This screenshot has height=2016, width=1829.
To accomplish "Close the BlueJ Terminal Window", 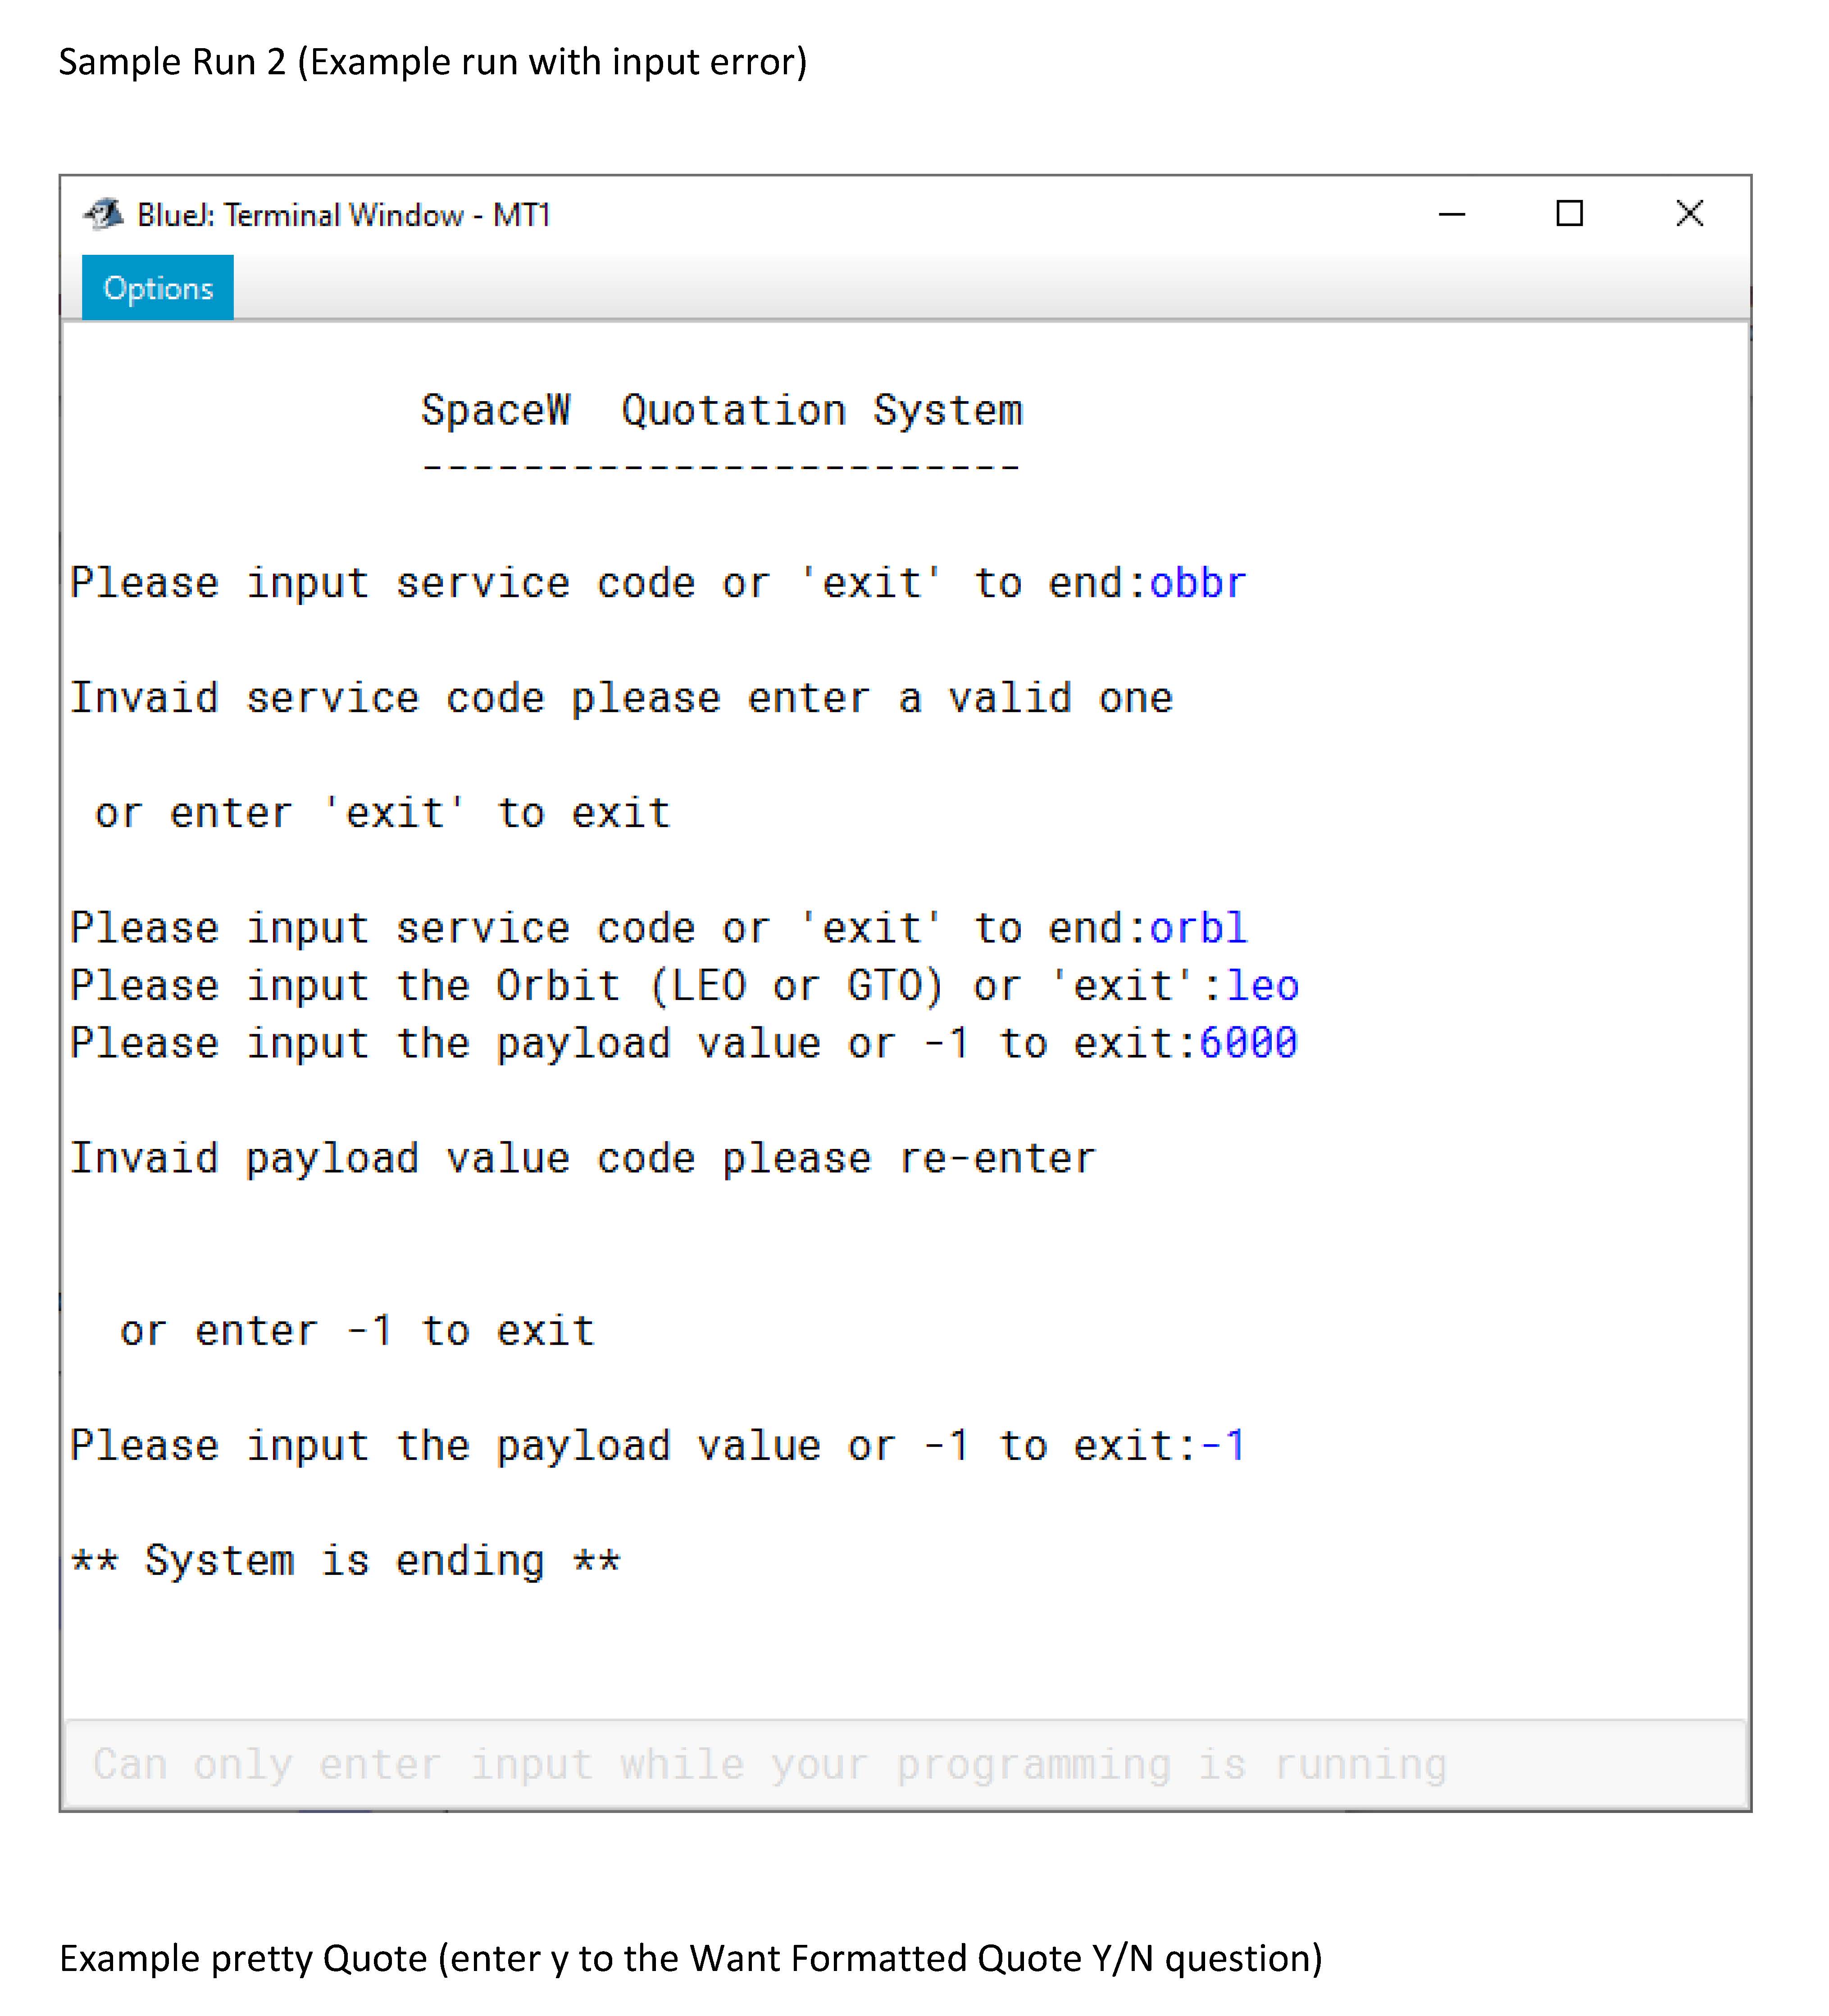I will (1689, 214).
